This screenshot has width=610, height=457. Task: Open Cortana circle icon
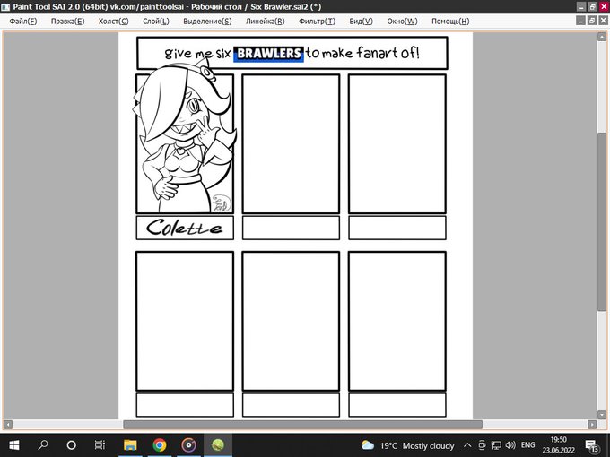(71, 445)
